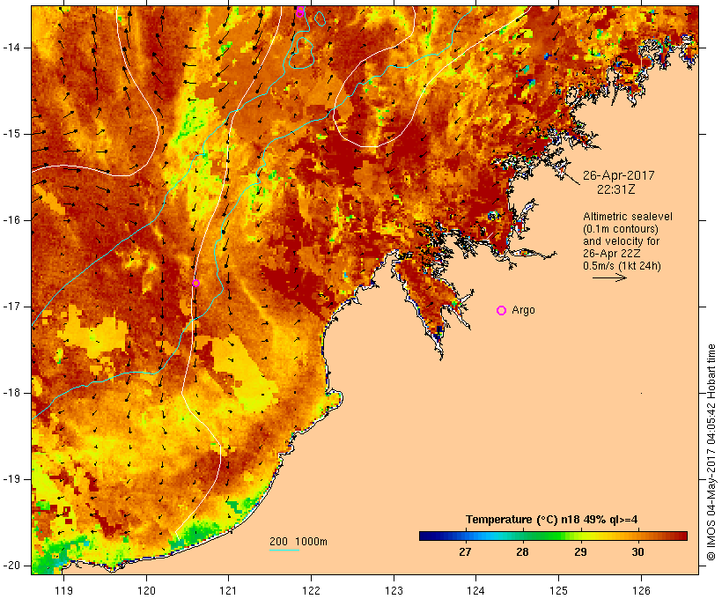Click the color bar label "30"
722x599 pixels.
point(637,552)
